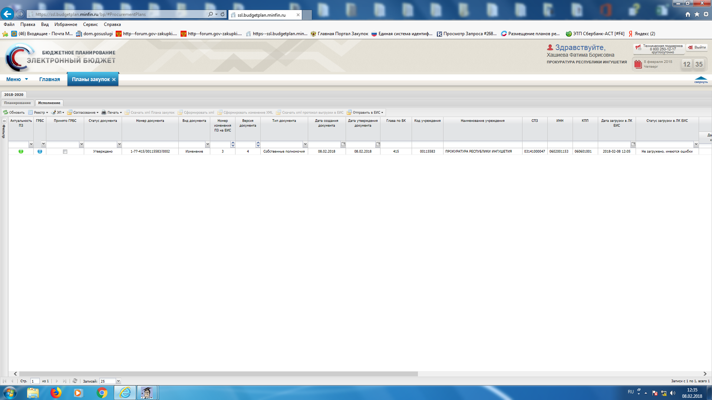The image size is (712, 400).
Task: Click browser home icon
Action: pos(688,14)
